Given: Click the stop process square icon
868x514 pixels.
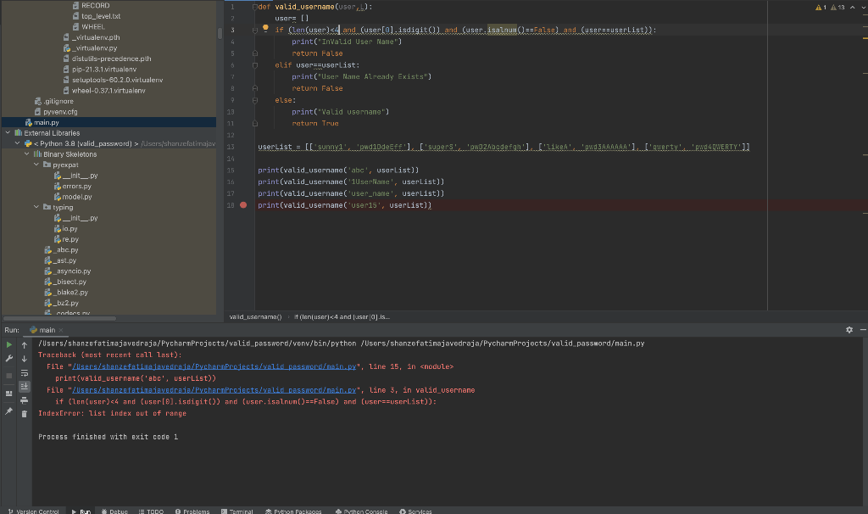Looking at the screenshot, I should coord(8,376).
